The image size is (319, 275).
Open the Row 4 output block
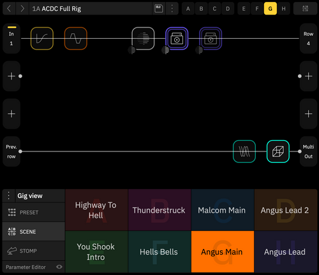click(308, 38)
